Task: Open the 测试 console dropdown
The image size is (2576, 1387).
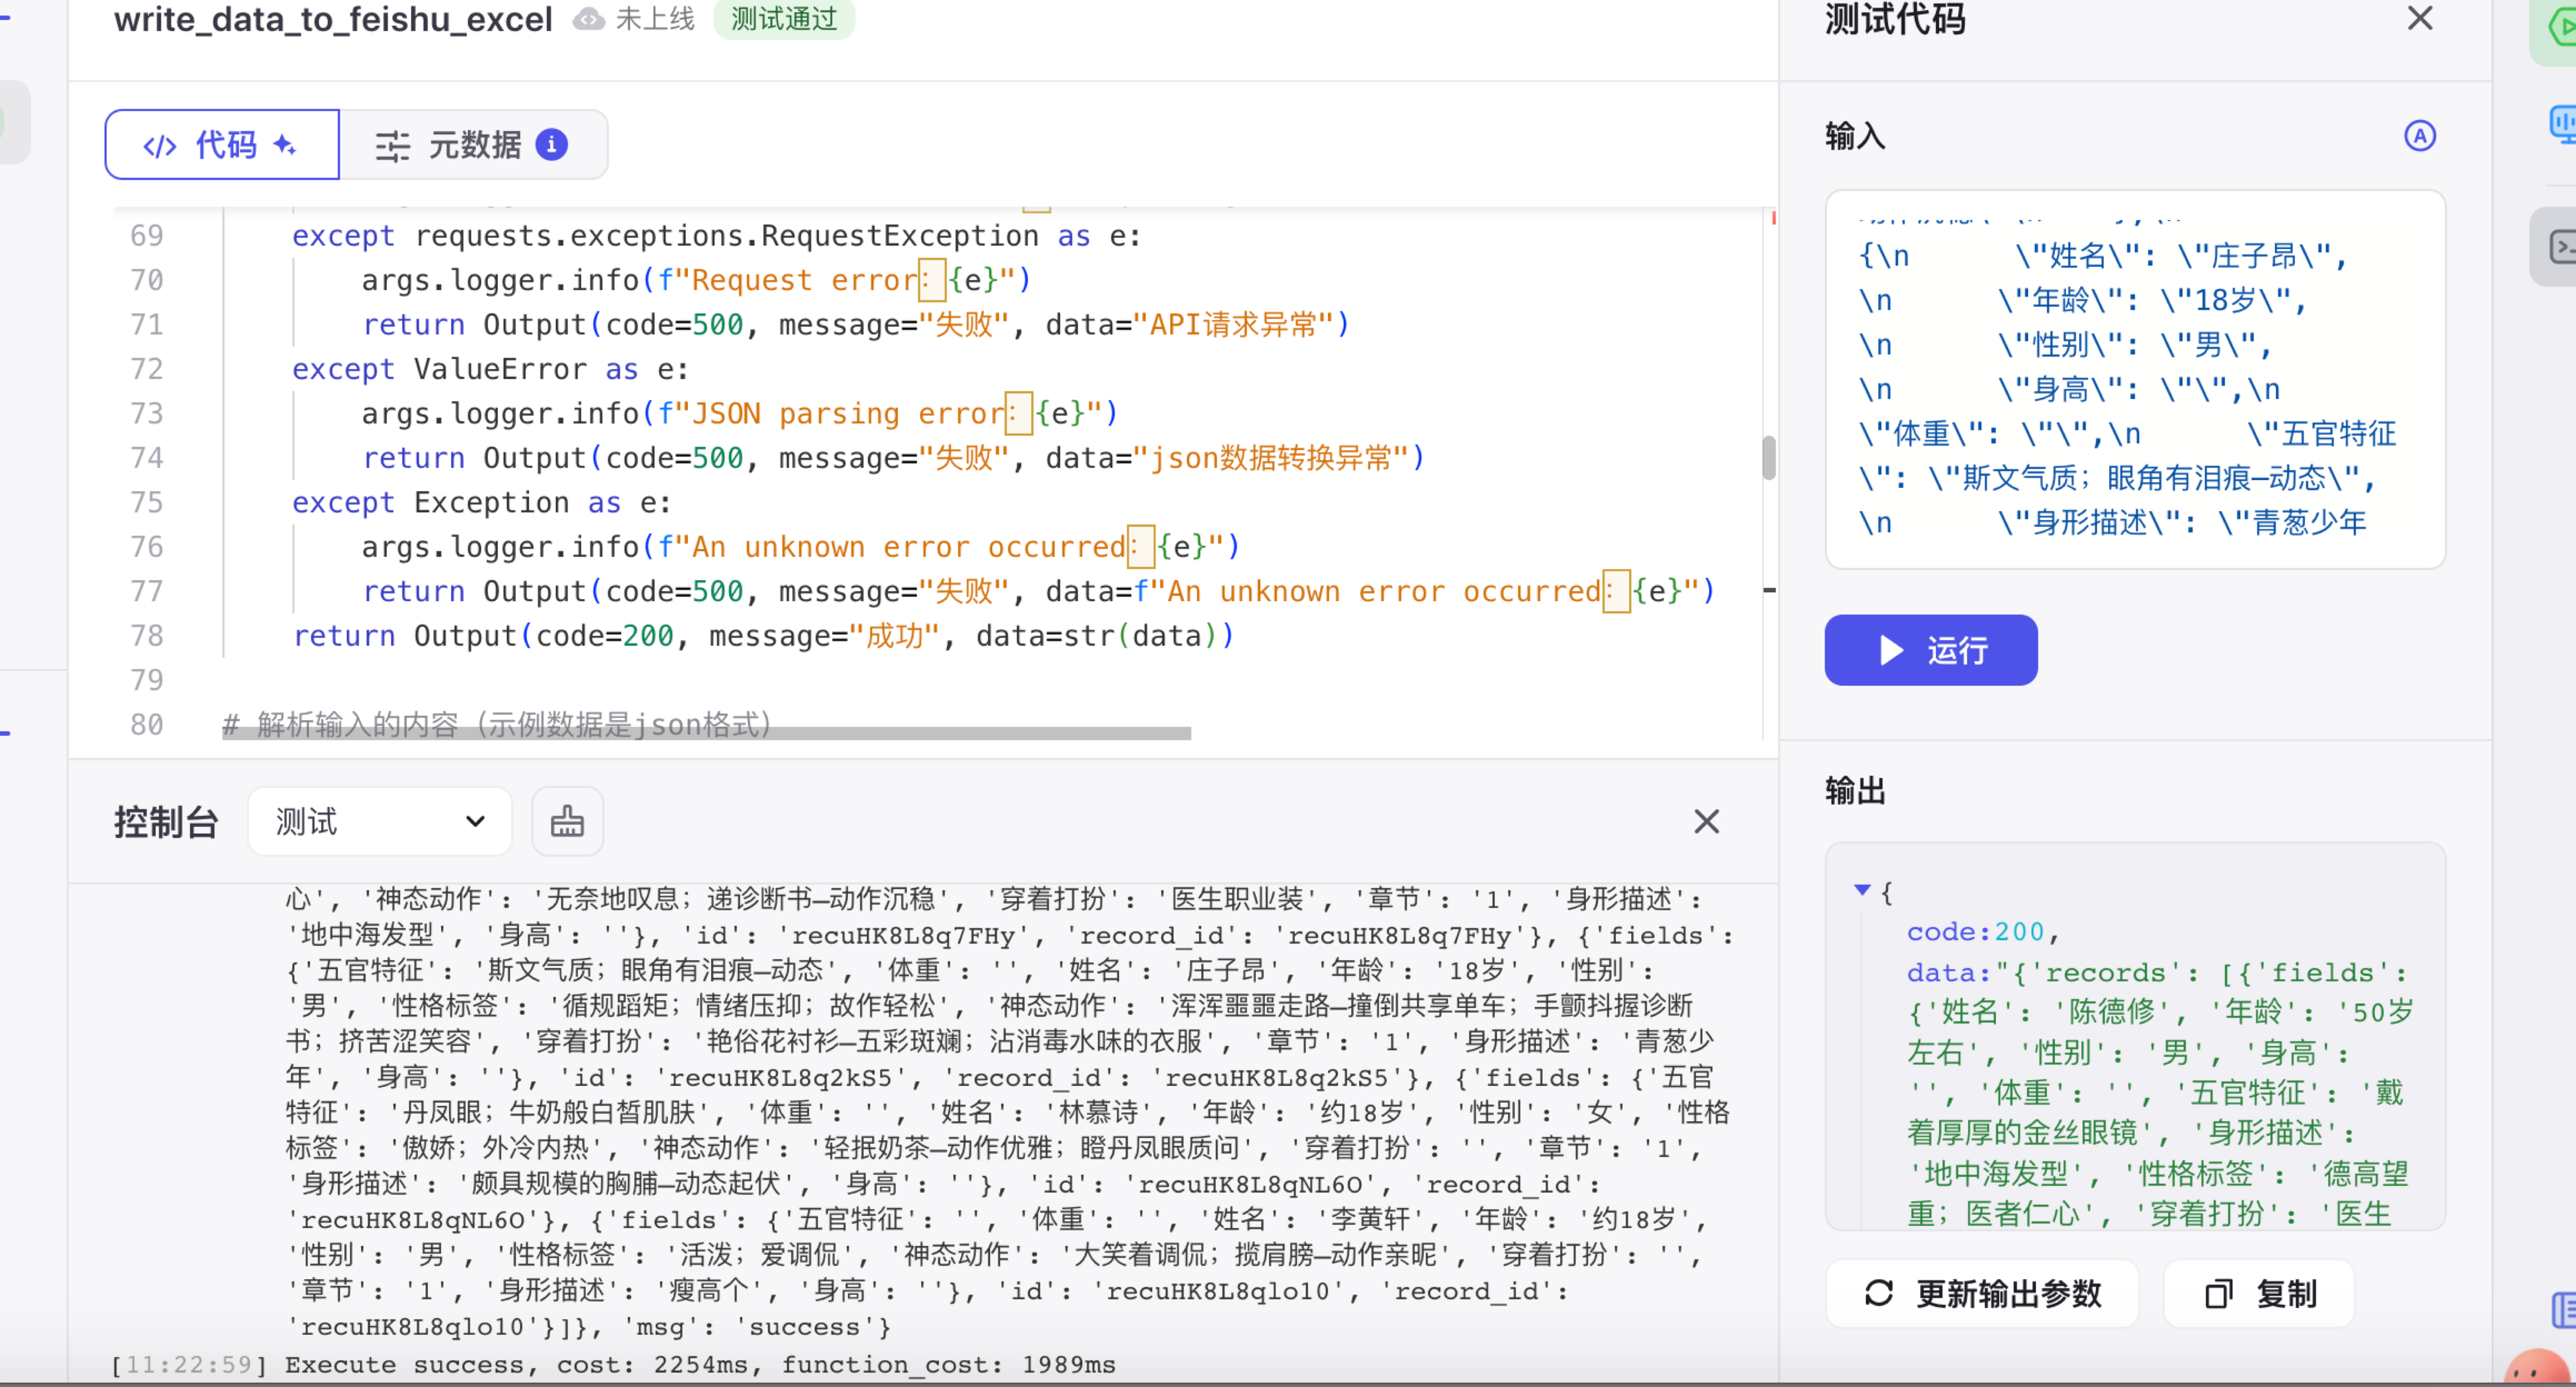Action: coord(379,821)
